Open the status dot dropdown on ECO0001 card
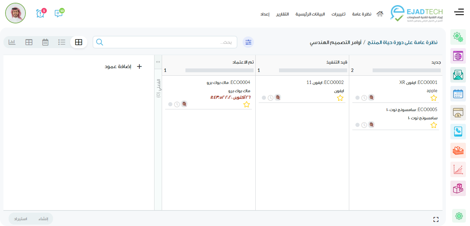The height and width of the screenshot is (226, 470). tap(357, 98)
